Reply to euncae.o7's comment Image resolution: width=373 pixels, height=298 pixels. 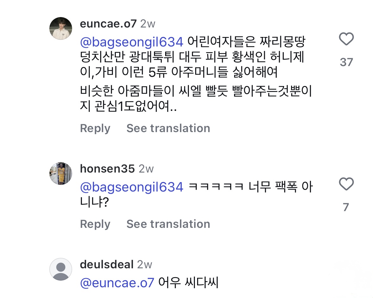click(x=95, y=128)
